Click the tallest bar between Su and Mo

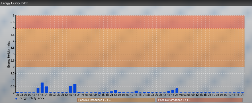point(177,91)
